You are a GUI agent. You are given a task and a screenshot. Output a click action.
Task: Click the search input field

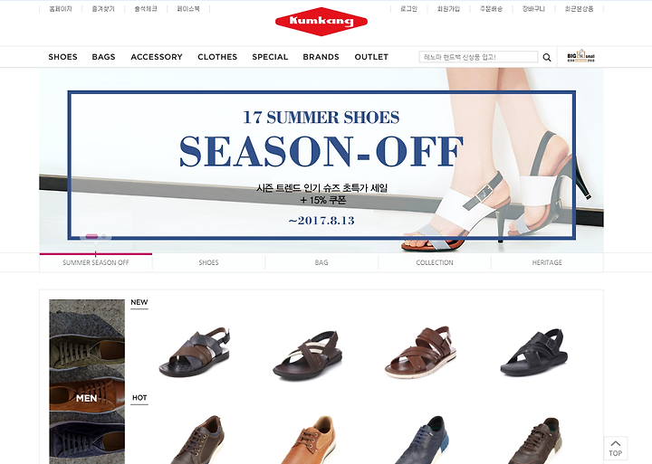pos(478,57)
